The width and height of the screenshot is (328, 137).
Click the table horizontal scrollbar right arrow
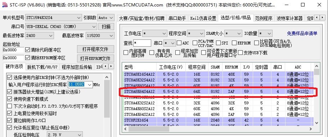tap(311, 129)
